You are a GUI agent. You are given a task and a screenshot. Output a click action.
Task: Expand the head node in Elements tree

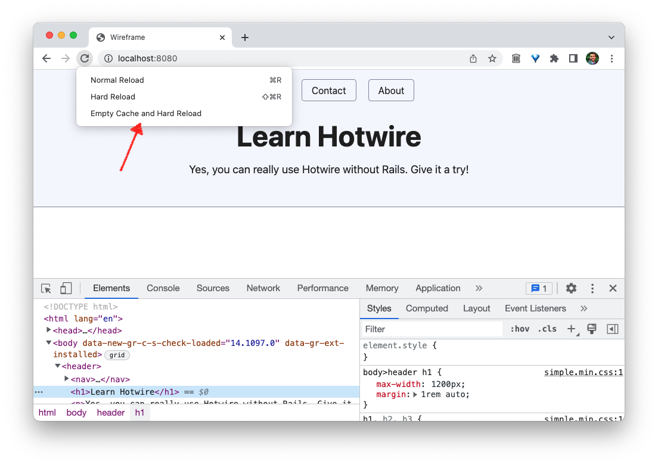pyautogui.click(x=48, y=330)
